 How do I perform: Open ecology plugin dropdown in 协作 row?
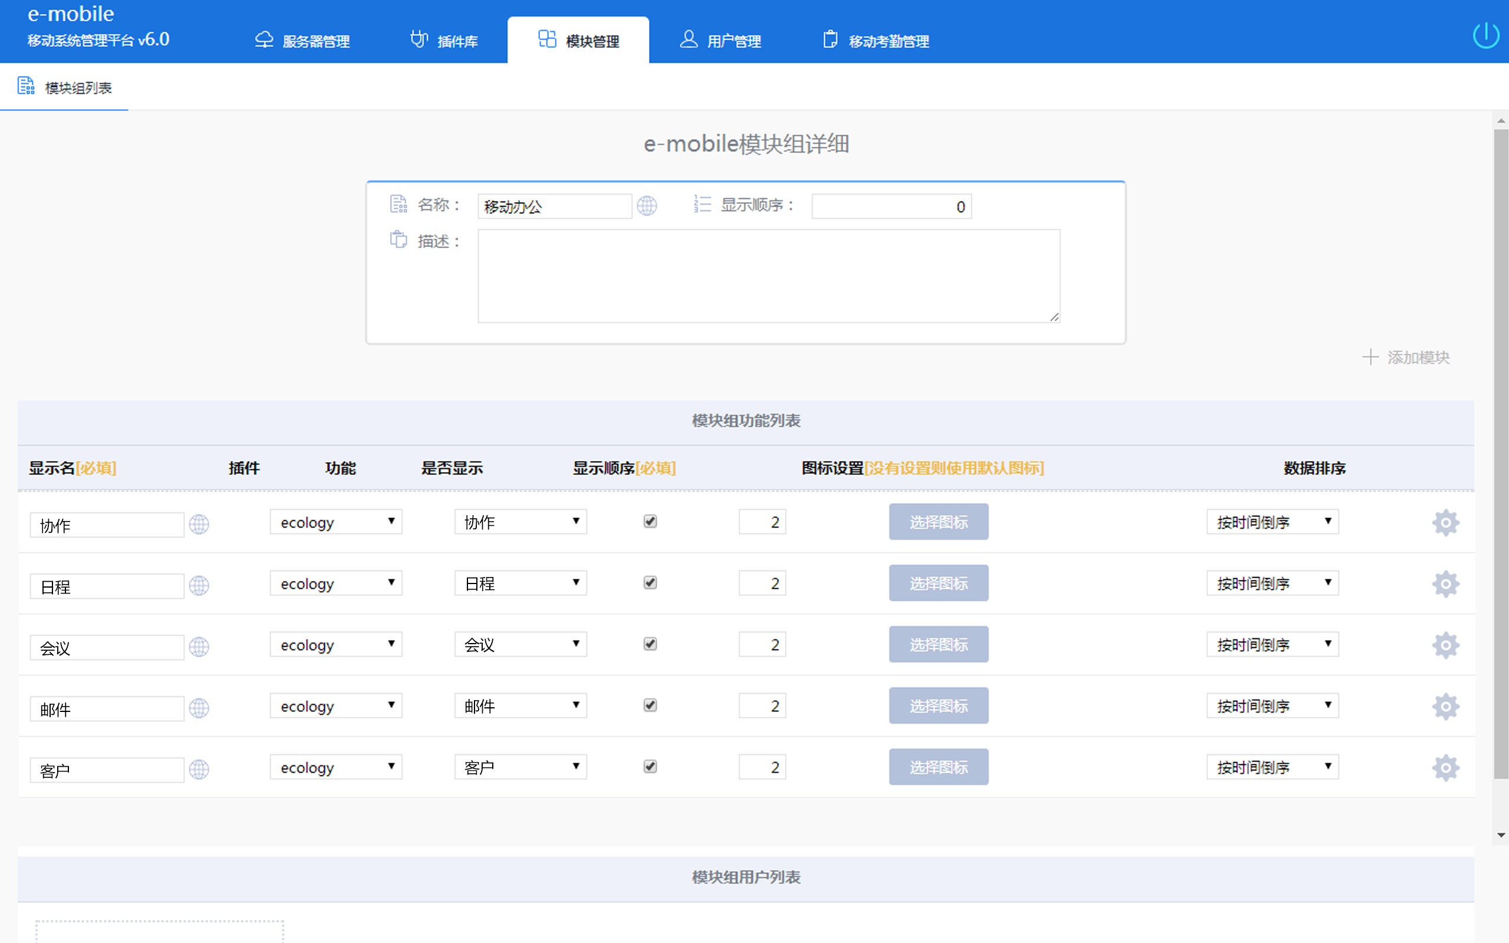[336, 522]
